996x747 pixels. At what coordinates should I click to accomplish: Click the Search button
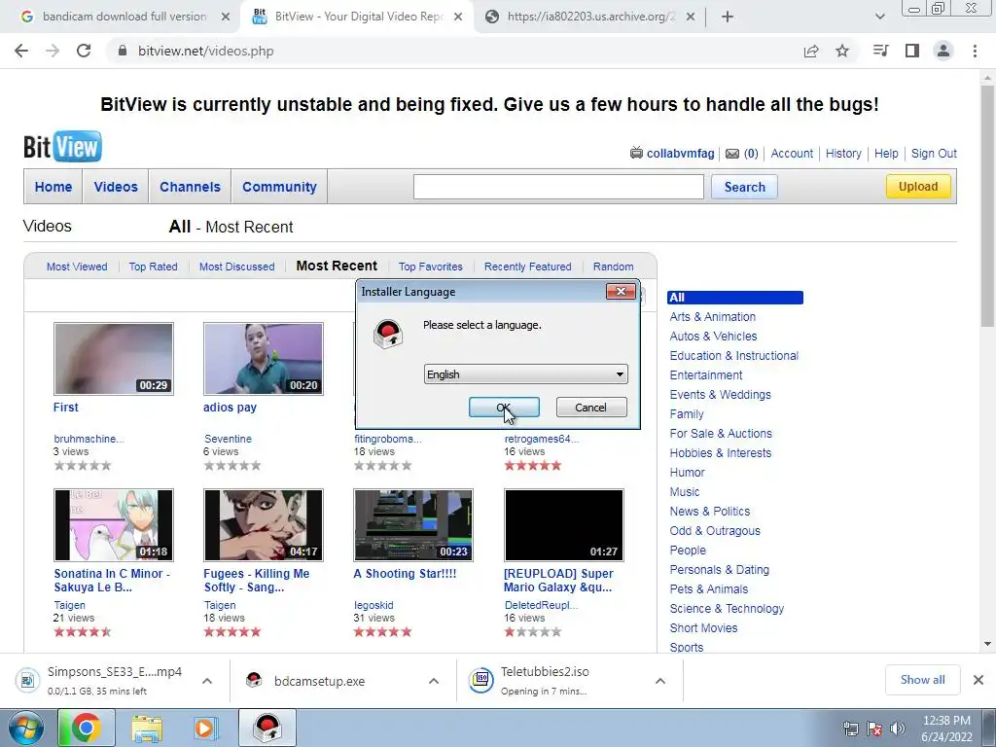(744, 187)
